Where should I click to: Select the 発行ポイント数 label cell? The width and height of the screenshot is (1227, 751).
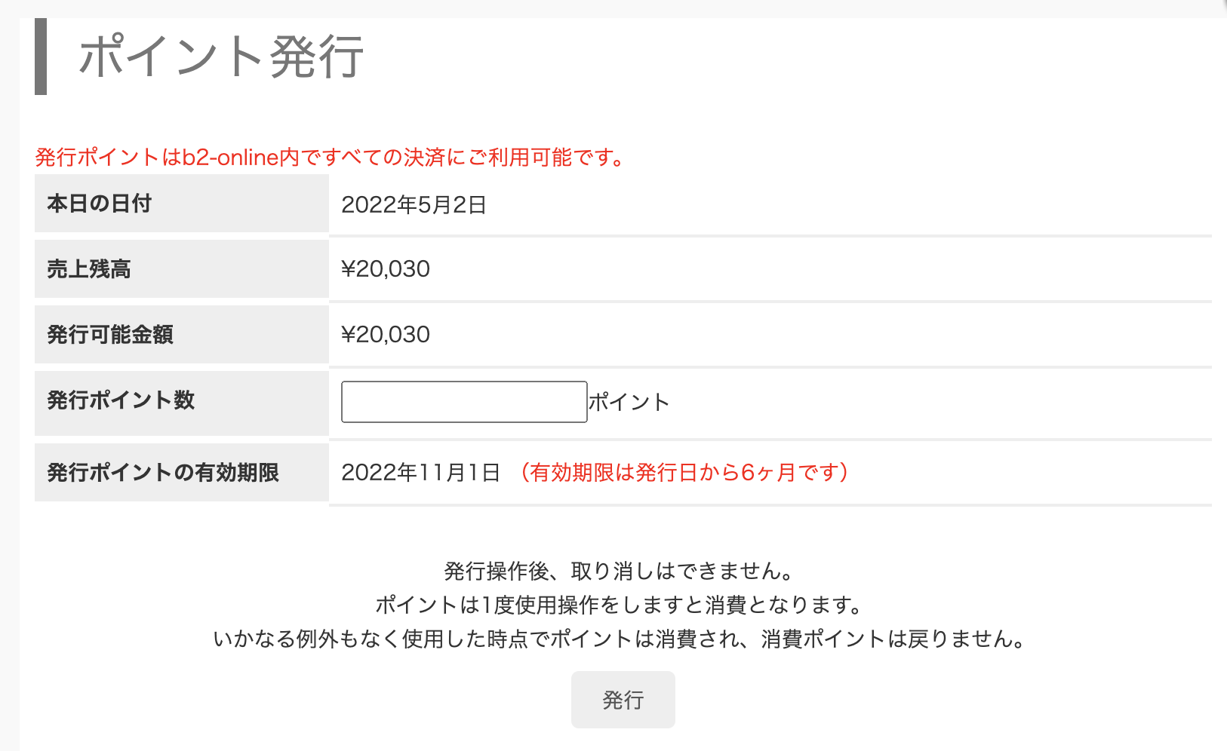tap(181, 400)
